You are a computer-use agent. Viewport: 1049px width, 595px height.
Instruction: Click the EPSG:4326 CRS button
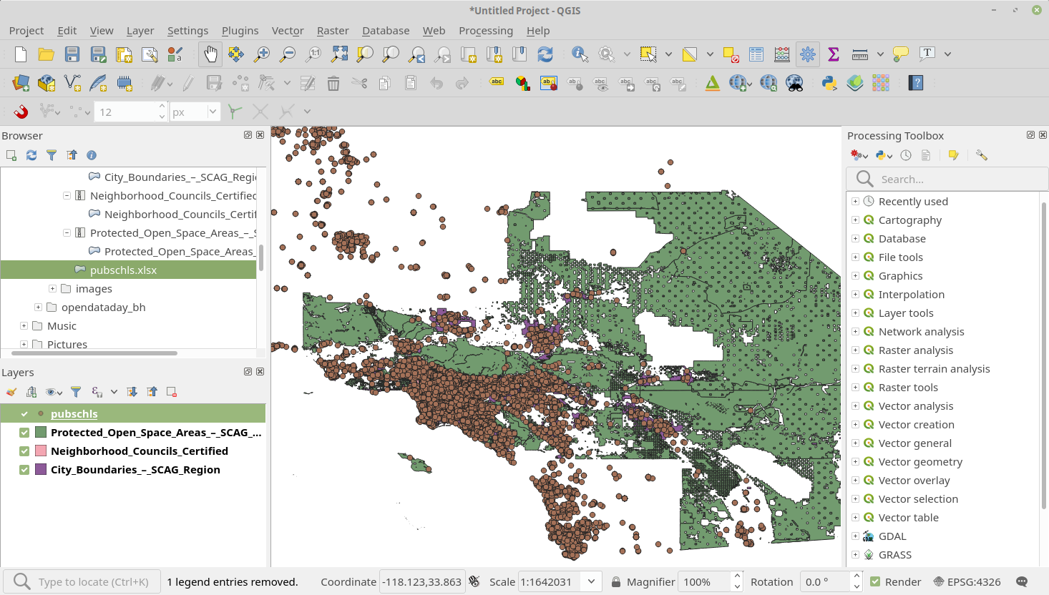coord(967,582)
